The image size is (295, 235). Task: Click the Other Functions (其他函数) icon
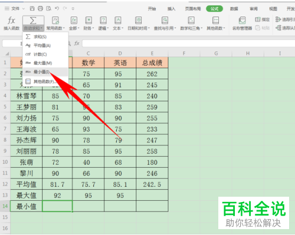tap(215, 21)
